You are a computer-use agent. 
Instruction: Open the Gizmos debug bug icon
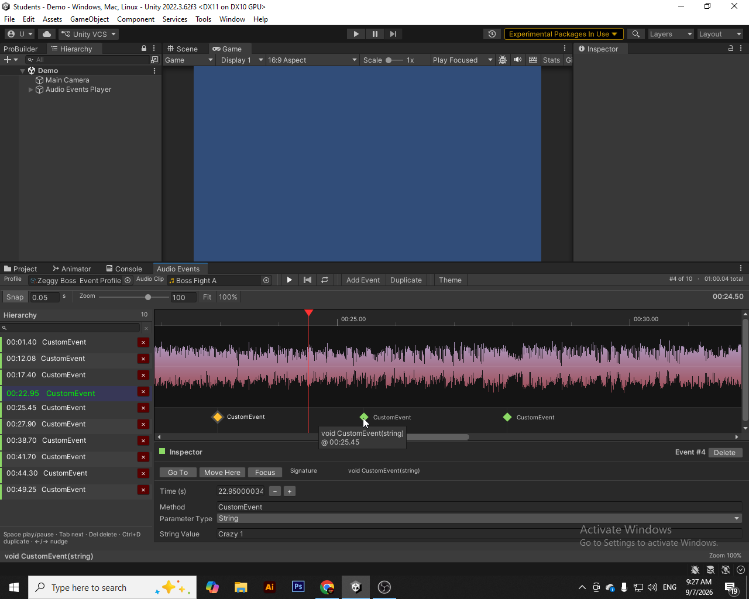[503, 60]
